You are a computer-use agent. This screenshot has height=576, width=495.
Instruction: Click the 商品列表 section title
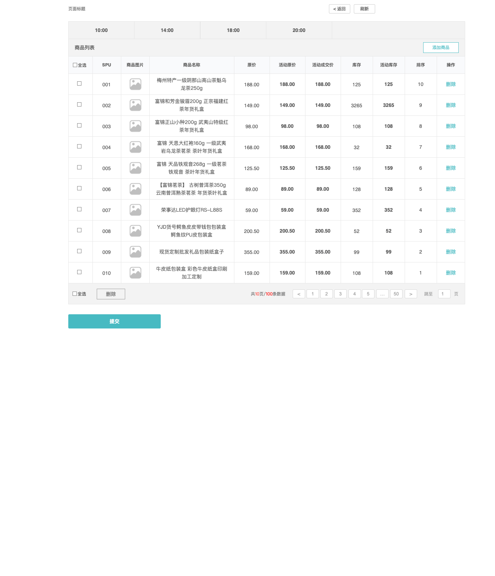point(85,48)
